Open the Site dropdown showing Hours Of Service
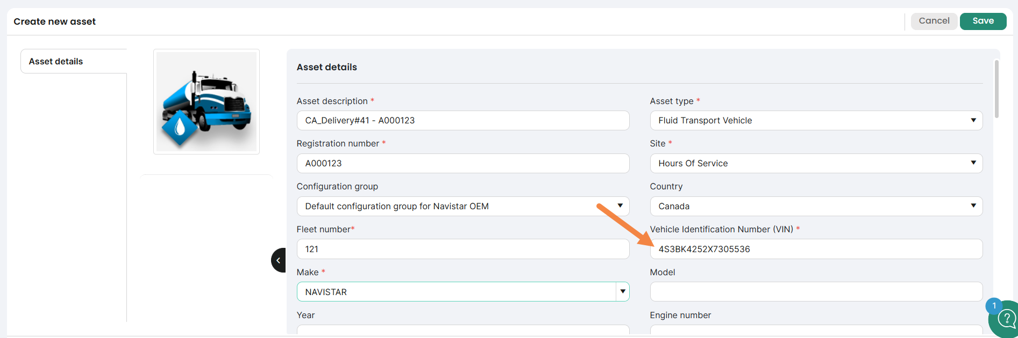Image resolution: width=1018 pixels, height=338 pixels. click(816, 163)
